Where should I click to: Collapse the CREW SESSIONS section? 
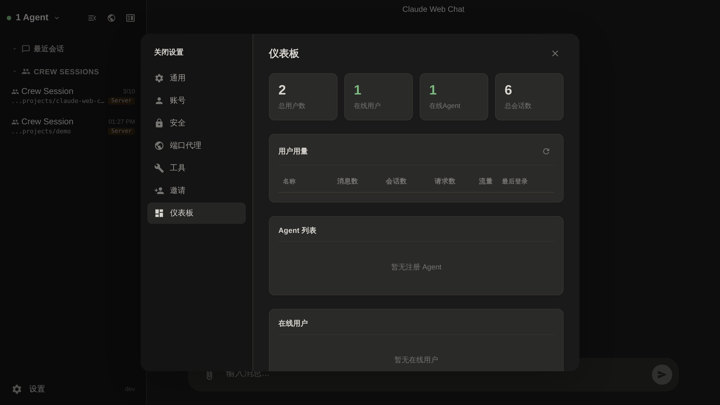click(x=15, y=71)
